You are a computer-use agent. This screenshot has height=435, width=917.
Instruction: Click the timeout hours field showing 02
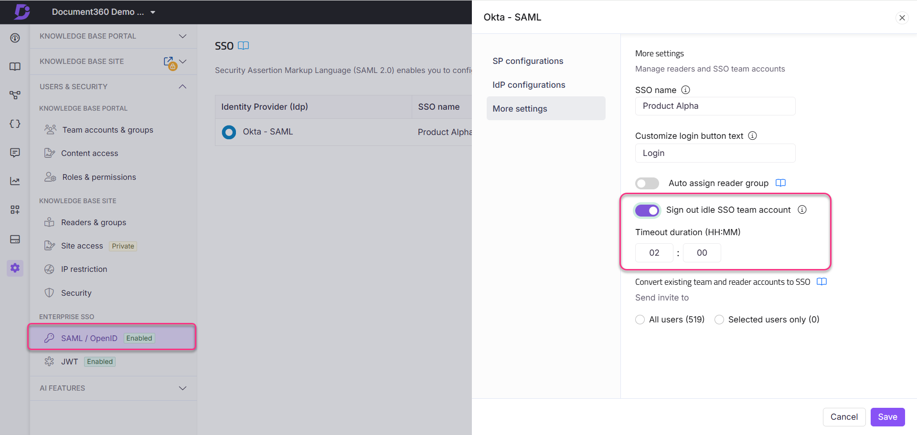point(654,253)
